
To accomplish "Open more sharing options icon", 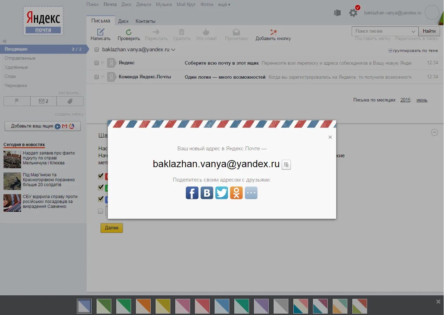I will 251,193.
